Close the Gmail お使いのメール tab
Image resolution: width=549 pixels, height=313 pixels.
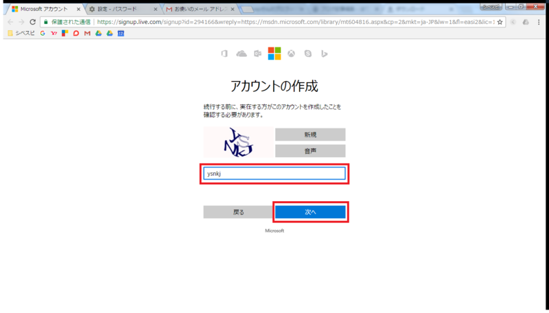[x=232, y=10]
